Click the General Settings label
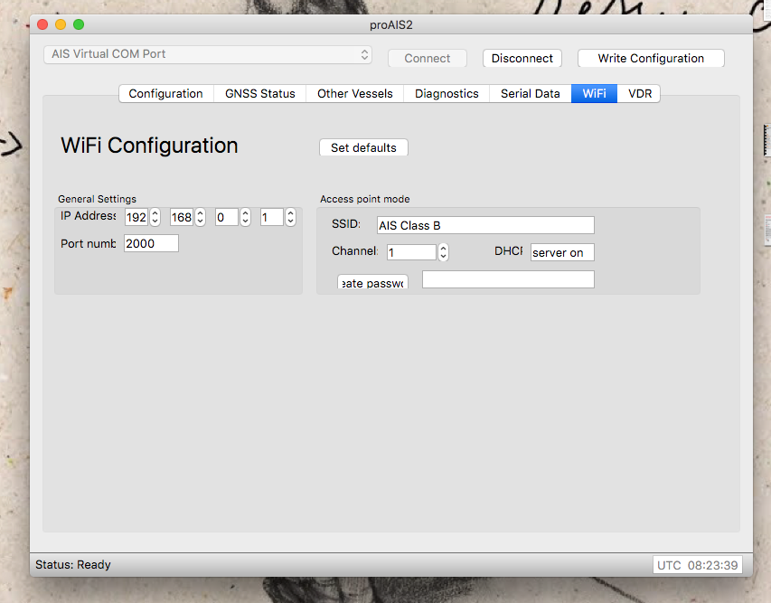Viewport: 771px width, 603px height. [x=97, y=199]
